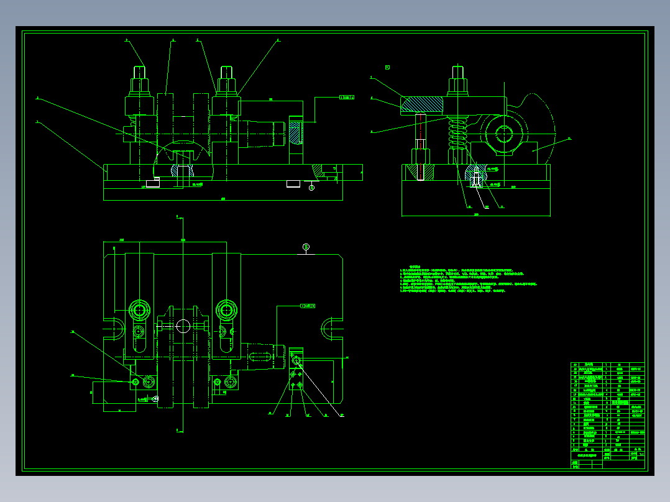Select datum A circle under front view
The width and height of the screenshot is (670, 502).
click(311, 188)
